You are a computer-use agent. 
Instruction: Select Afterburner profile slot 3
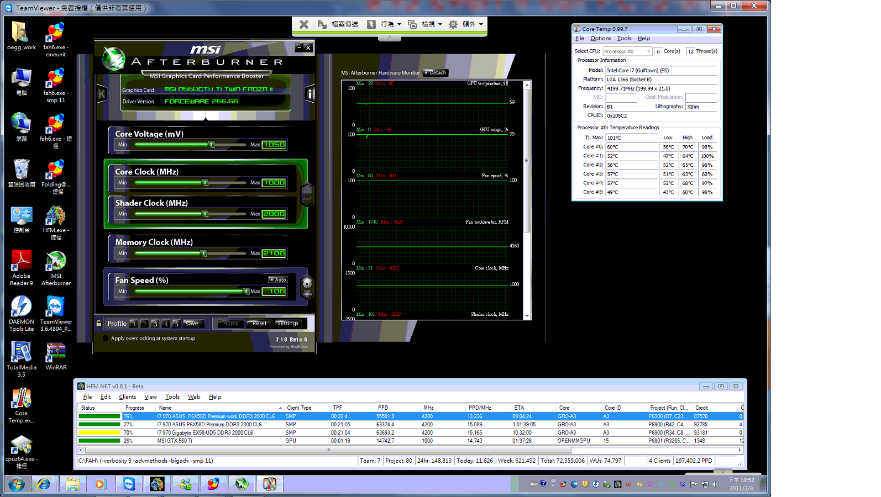(x=155, y=324)
